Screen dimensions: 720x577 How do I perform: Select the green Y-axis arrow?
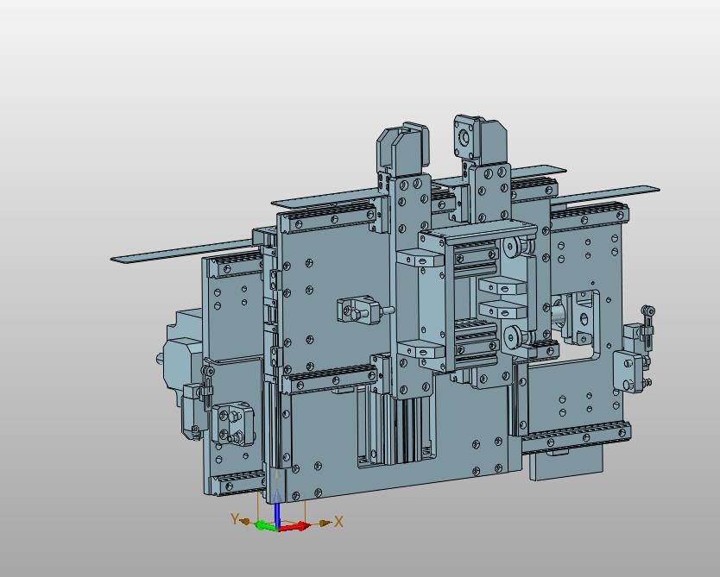(x=263, y=525)
